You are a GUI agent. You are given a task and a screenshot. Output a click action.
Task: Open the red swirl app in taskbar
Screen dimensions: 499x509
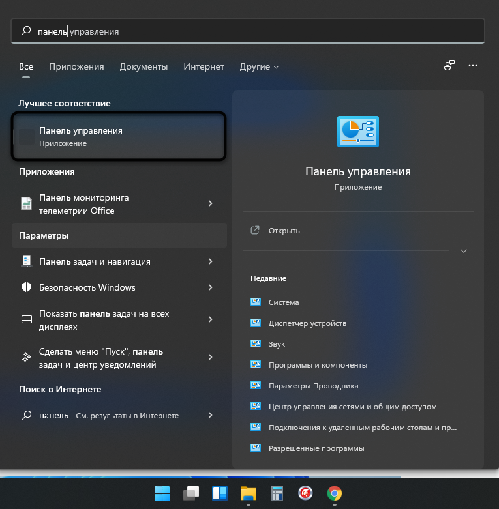tap(305, 493)
